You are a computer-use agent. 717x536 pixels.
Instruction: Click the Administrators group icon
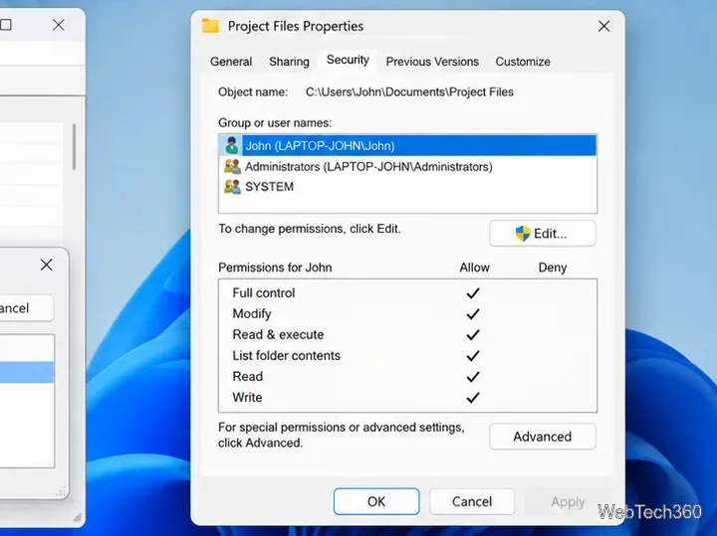pos(232,166)
